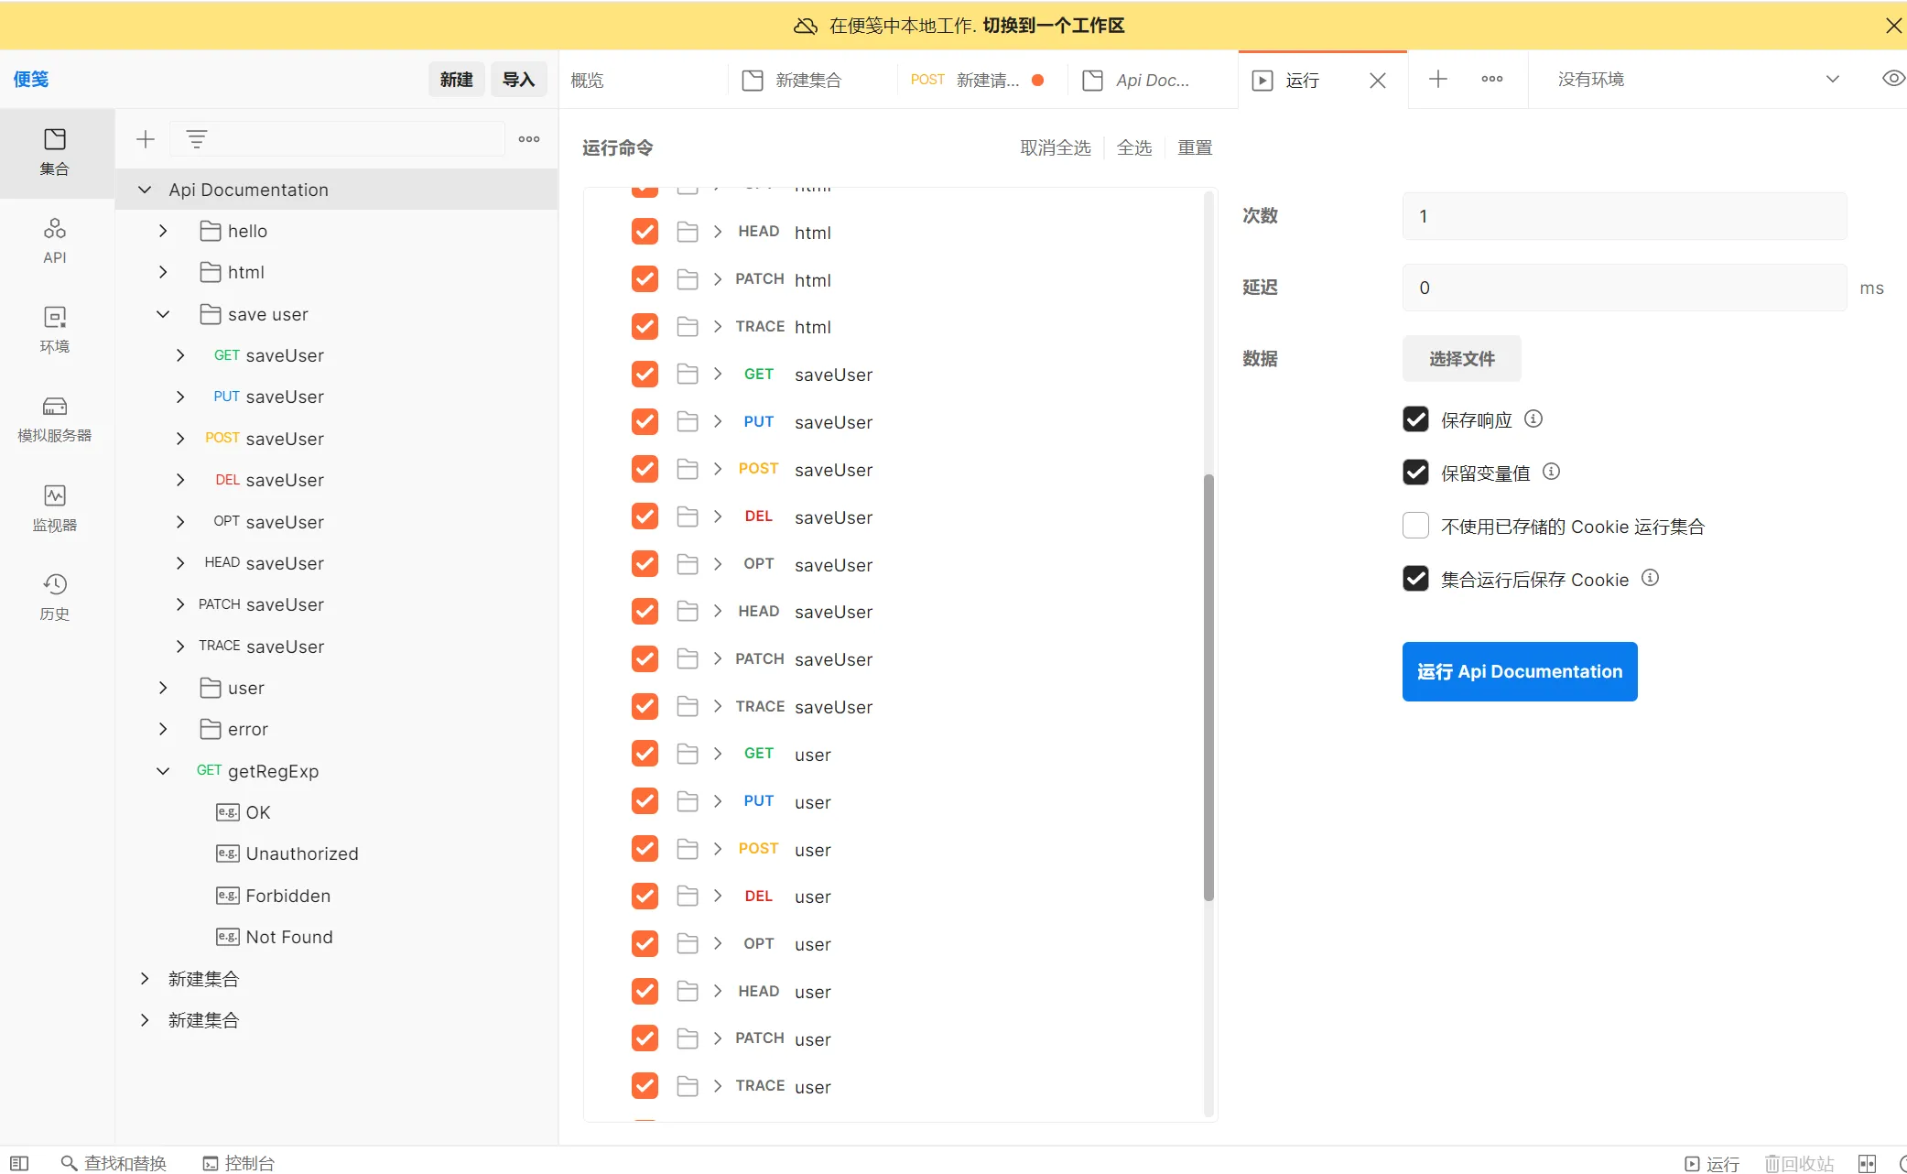The image size is (1907, 1174).
Task: Open the 模拟服务器 (Mock Servers) sidebar icon
Action: 55,419
